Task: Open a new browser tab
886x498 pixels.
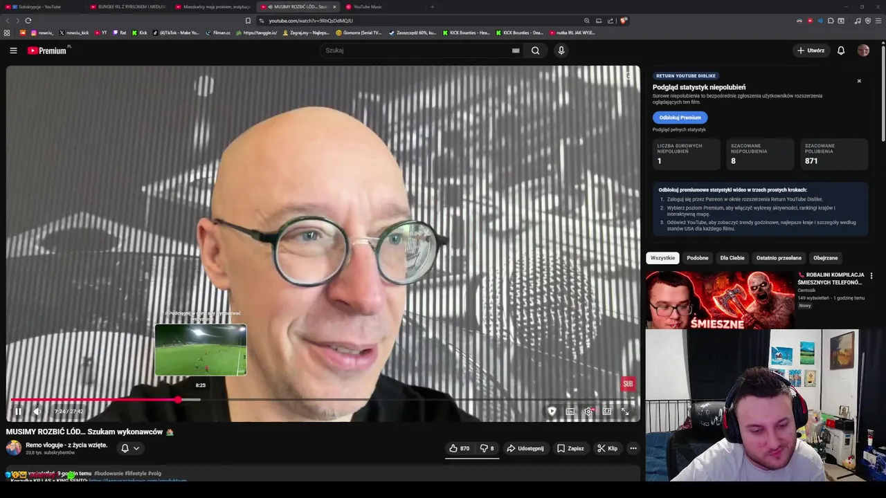Action: (x=433, y=7)
